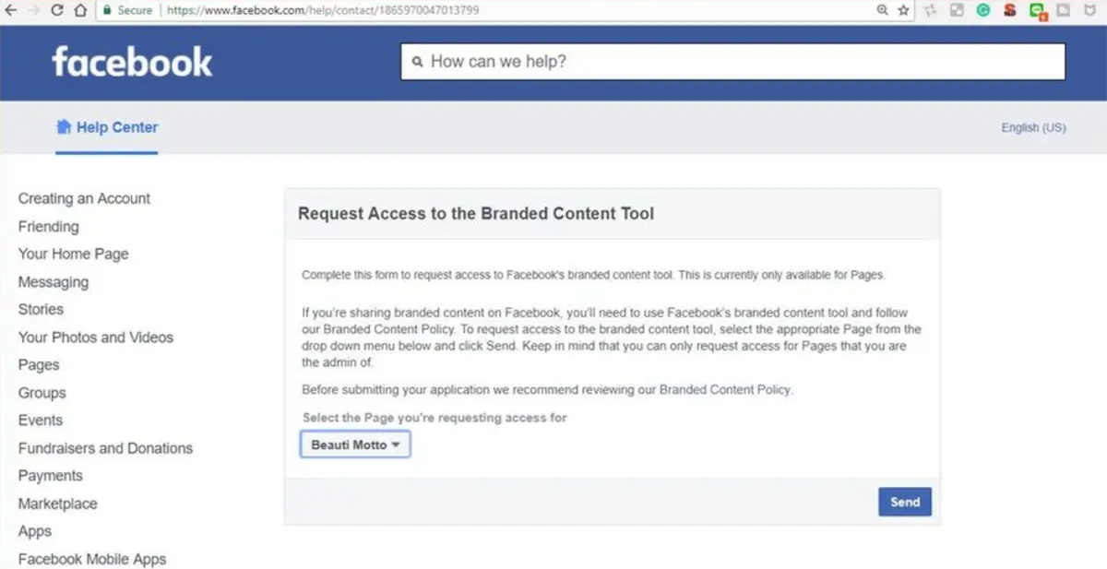
Task: Open the Beauti Motto page dropdown
Action: [354, 444]
